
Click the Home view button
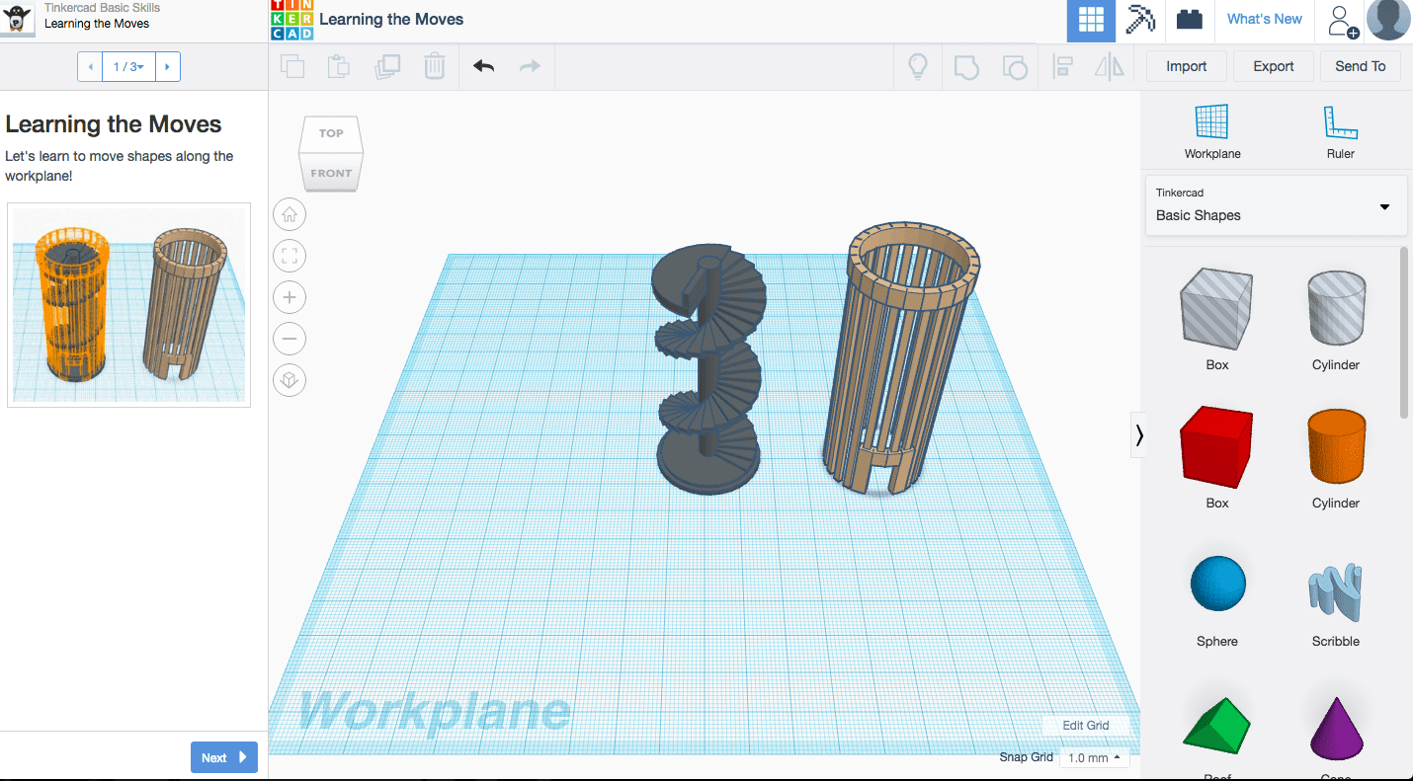pyautogui.click(x=290, y=214)
